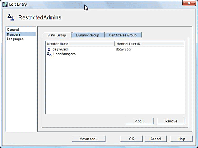
Task: Open Help for this dialog
Action: [x=182, y=139]
